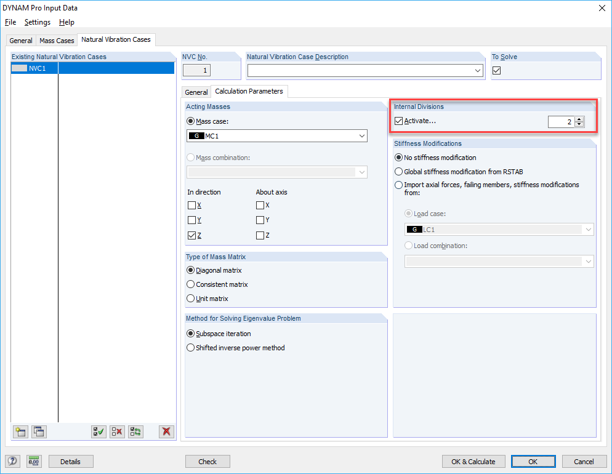Screen dimensions: 612x474
Task: Enable In direction Y checkbox
Action: pos(191,220)
